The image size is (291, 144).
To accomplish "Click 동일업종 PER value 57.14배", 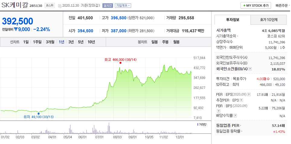I will [x=279, y=126].
